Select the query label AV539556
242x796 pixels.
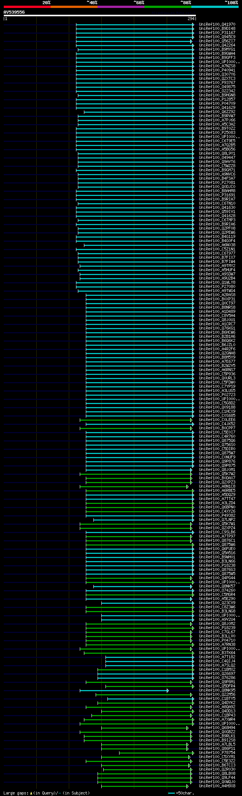(x=14, y=12)
